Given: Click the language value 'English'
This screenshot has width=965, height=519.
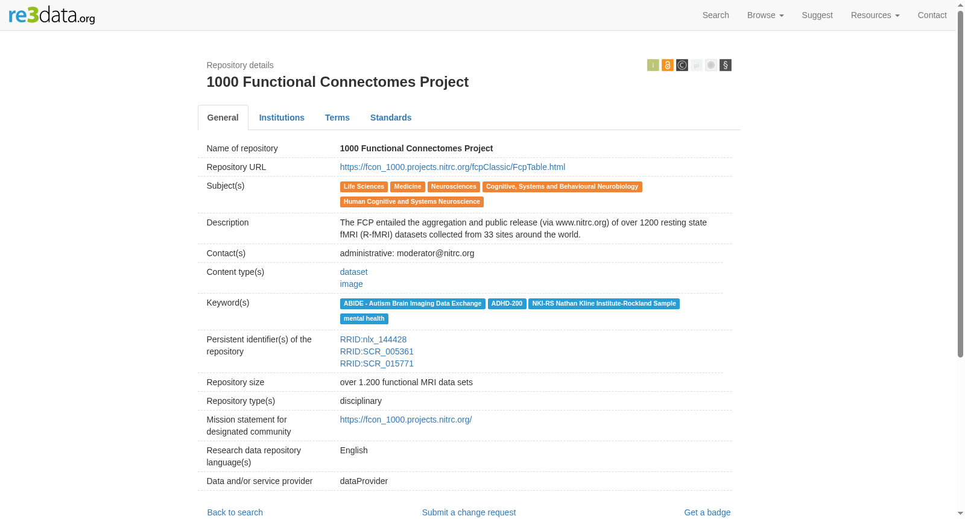Looking at the screenshot, I should (x=354, y=450).
